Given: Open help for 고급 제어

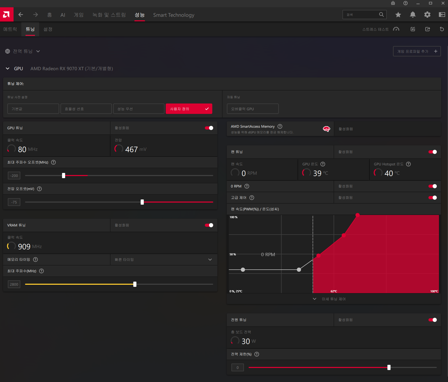Looking at the screenshot, I should [252, 198].
